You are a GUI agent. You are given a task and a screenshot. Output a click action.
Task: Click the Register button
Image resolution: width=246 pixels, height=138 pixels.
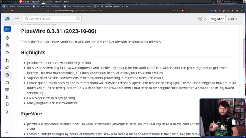(x=217, y=19)
